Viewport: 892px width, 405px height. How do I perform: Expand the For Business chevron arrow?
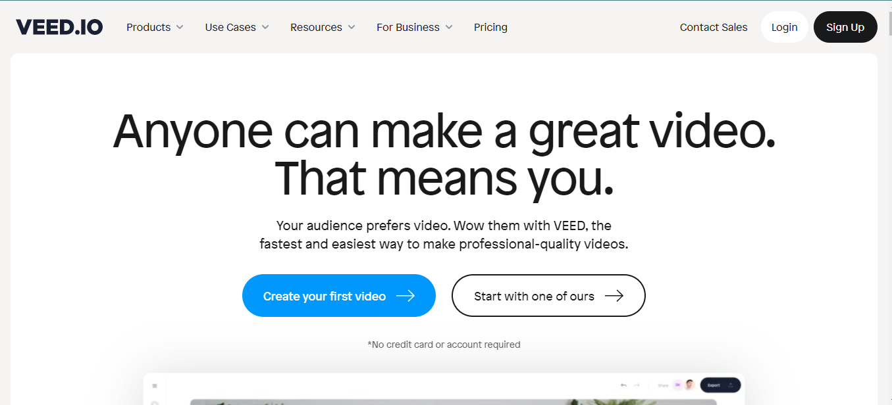tap(449, 27)
